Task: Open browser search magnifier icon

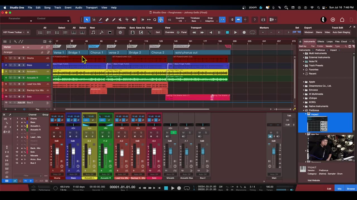Action: tap(353, 41)
